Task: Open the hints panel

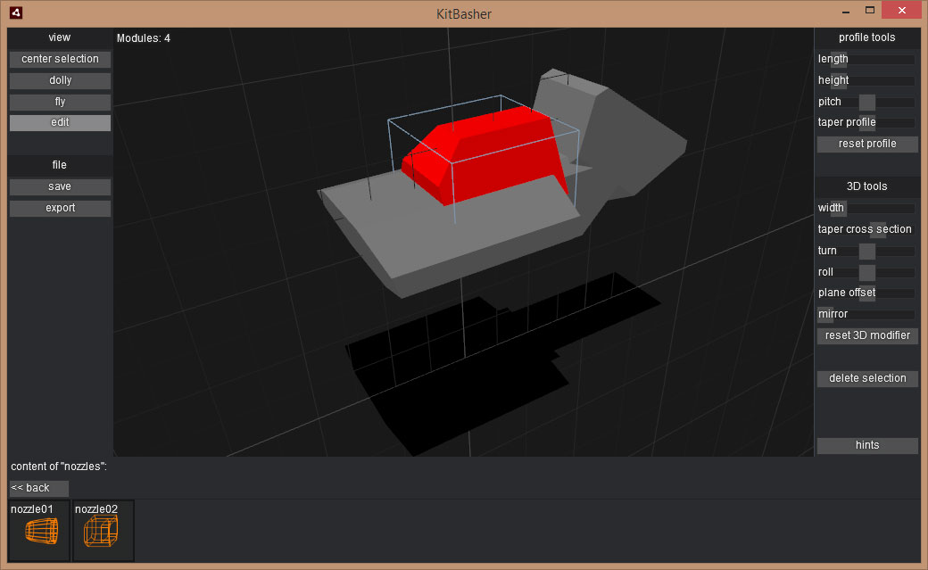Action: click(x=866, y=446)
